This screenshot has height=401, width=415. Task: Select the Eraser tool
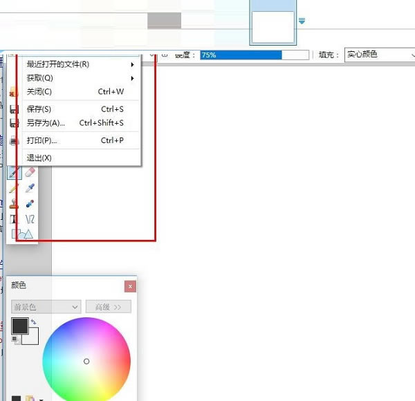pos(30,172)
